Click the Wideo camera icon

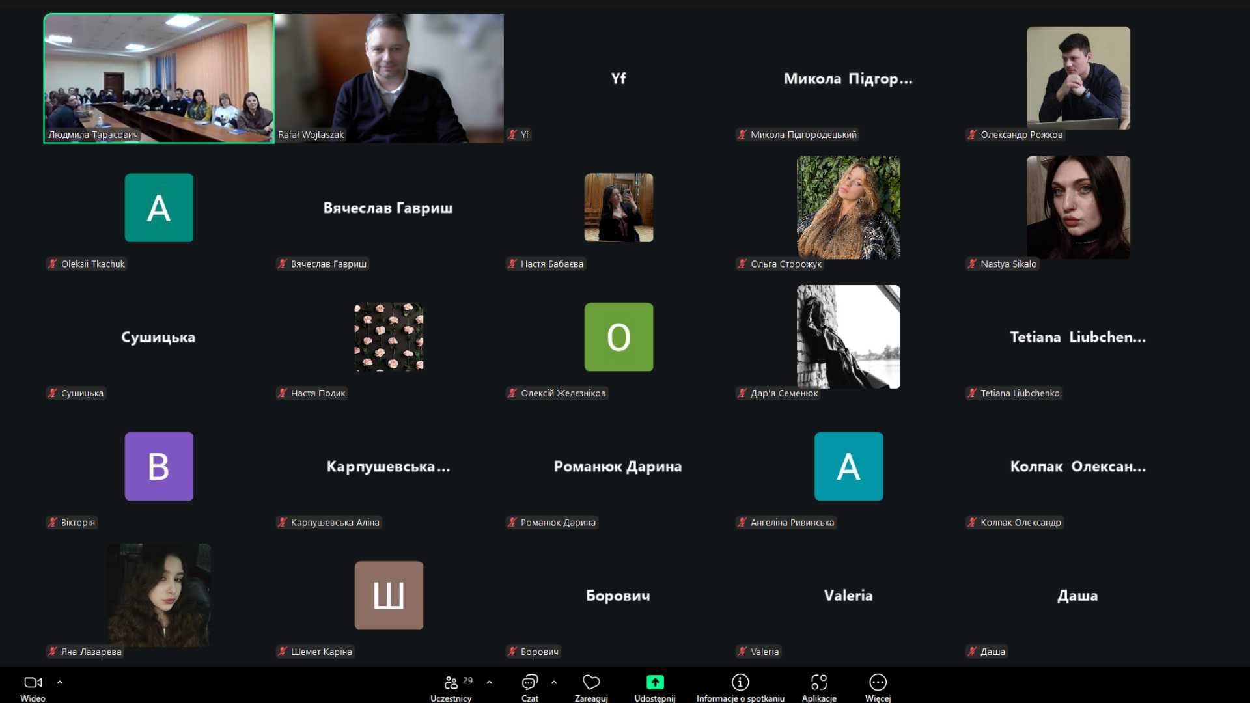click(x=33, y=682)
